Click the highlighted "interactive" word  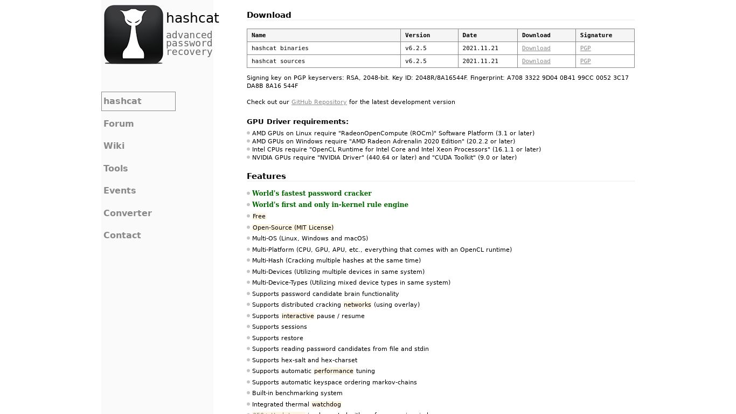pos(297,316)
